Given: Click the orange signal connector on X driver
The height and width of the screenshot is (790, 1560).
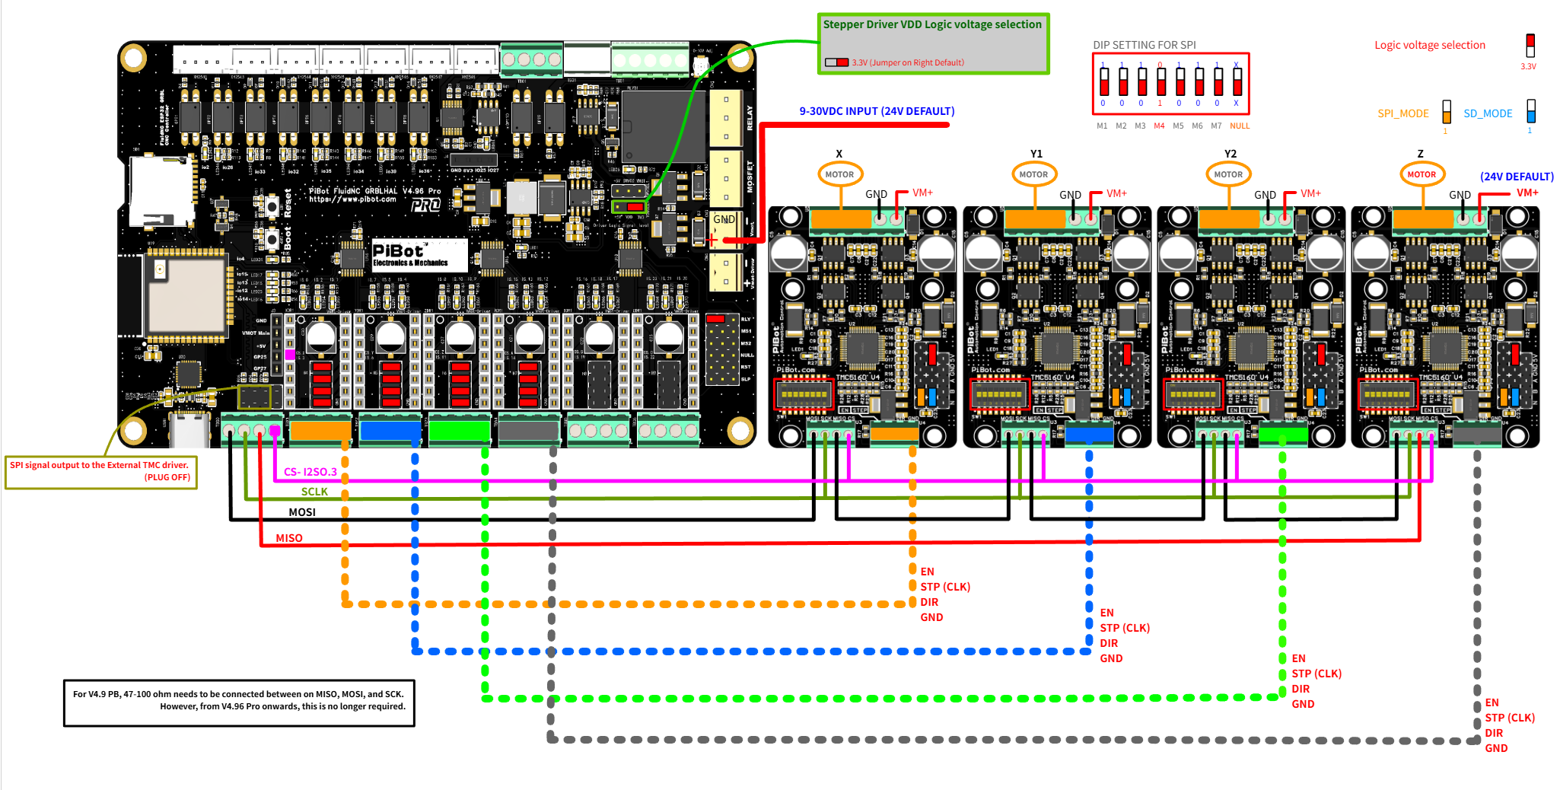Looking at the screenshot, I should coord(894,435).
